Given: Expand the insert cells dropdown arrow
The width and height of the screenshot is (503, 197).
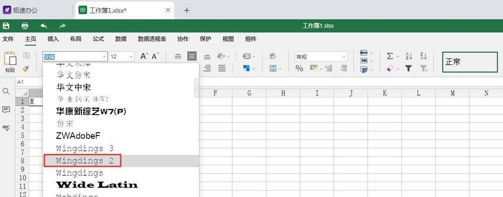Looking at the screenshot, I should tap(372, 53).
